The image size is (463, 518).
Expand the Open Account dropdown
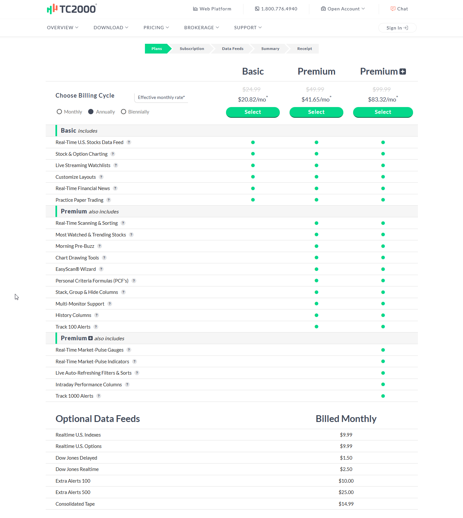pos(343,9)
